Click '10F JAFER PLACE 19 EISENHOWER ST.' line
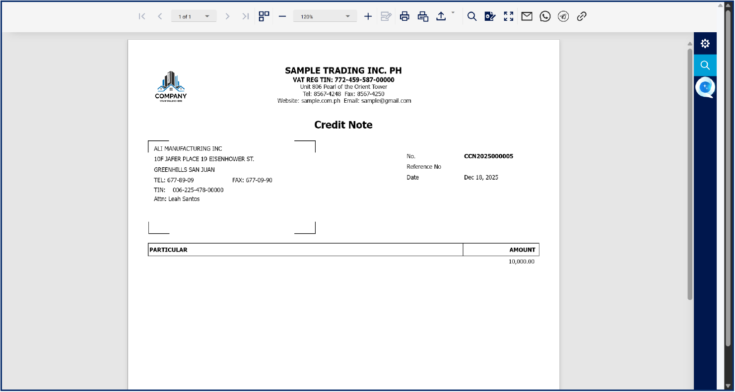 click(204, 159)
